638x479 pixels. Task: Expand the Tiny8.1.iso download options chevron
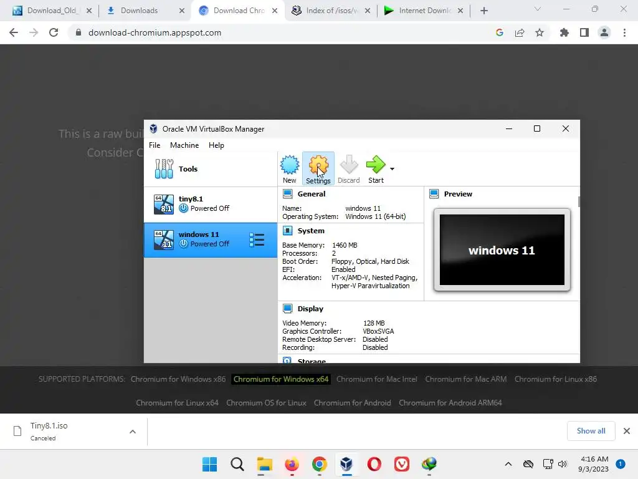[x=133, y=432]
